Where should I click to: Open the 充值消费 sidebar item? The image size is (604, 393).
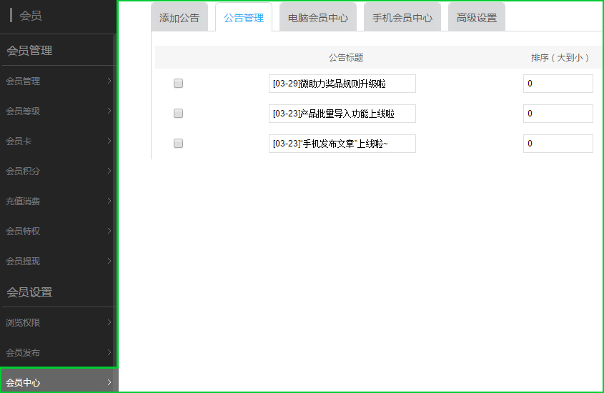click(24, 202)
